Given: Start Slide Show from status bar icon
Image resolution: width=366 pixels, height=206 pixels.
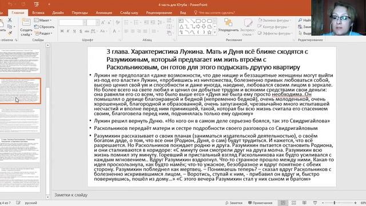Looking at the screenshot, I should click(x=315, y=203).
